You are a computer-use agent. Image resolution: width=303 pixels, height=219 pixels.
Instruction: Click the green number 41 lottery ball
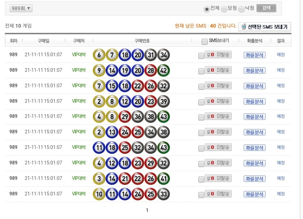pyautogui.click(x=164, y=179)
